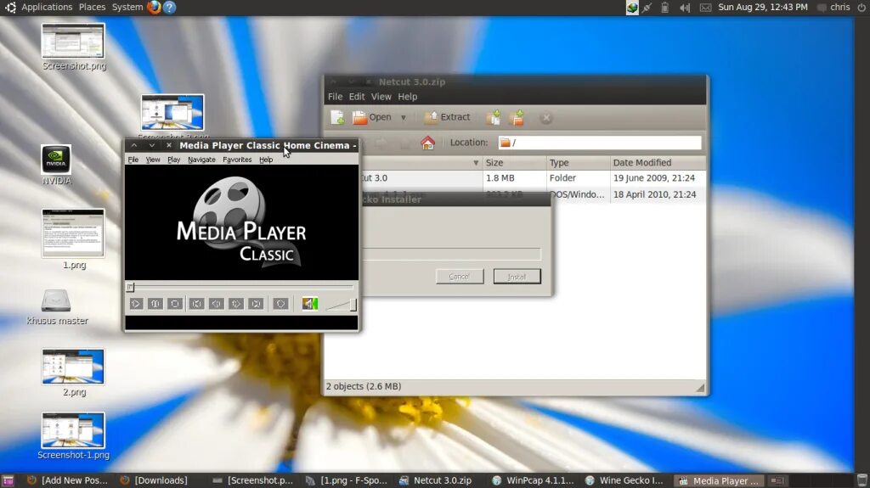The width and height of the screenshot is (870, 488).
Task: Open View menu in Netcut 3.0.zip window
Action: pyautogui.click(x=381, y=97)
